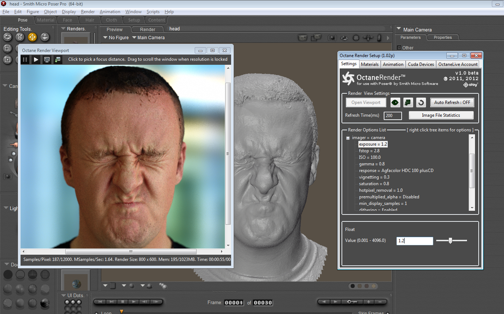Collapse the Renders panel arrow
The image size is (504, 314).
coord(63,29)
